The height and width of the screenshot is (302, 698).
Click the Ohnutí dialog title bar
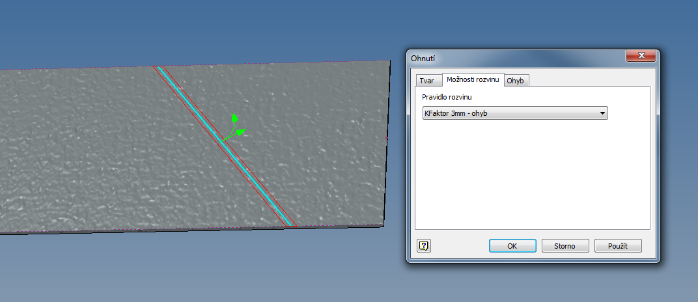[508, 58]
